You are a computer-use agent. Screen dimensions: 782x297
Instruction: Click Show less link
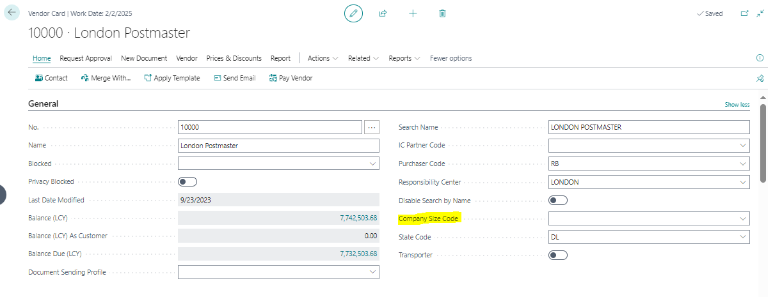(x=737, y=105)
